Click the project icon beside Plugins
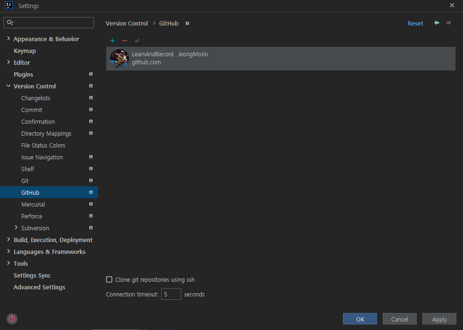Viewport: 463px width, 330px height. coord(91,74)
